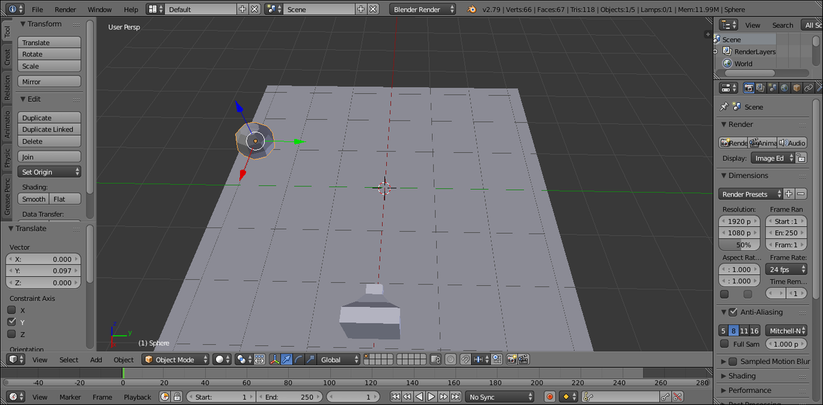Toggle manipulate center points icon
Screen dimensions: 823x405
tap(259, 359)
